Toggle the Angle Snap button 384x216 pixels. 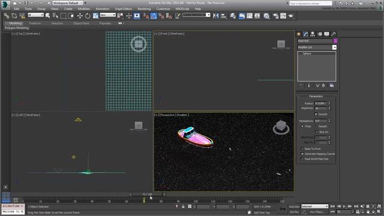154,16
